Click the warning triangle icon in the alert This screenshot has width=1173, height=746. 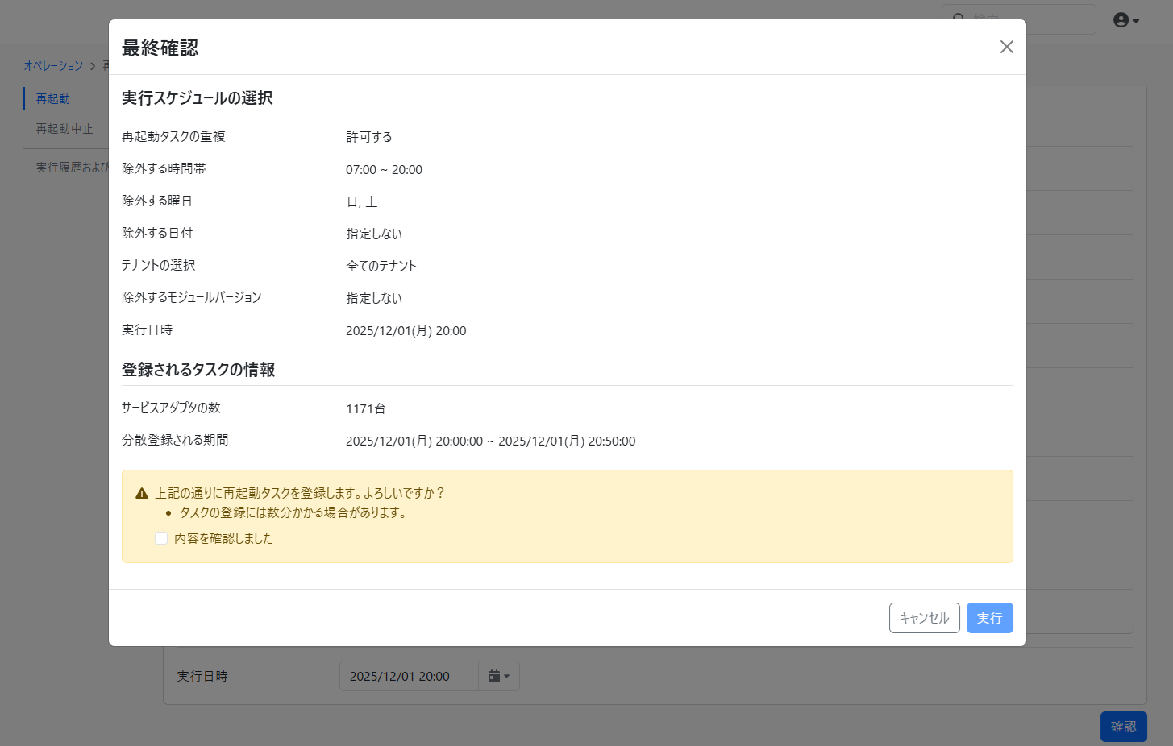click(x=142, y=493)
